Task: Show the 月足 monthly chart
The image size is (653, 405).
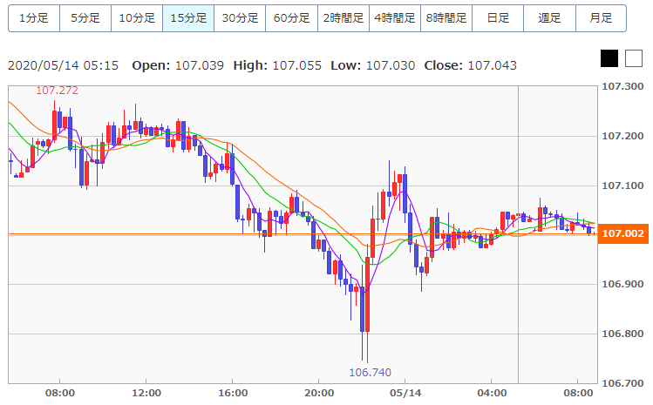Action: point(601,18)
